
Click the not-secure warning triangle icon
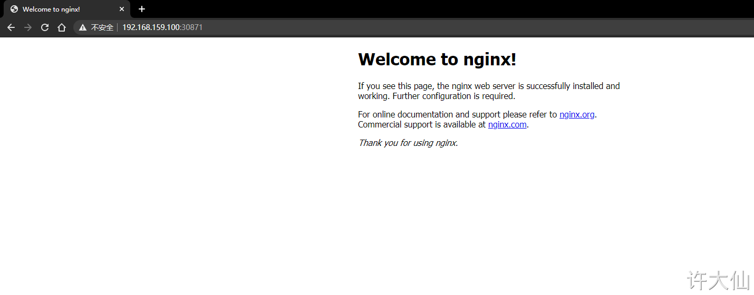pyautogui.click(x=83, y=27)
